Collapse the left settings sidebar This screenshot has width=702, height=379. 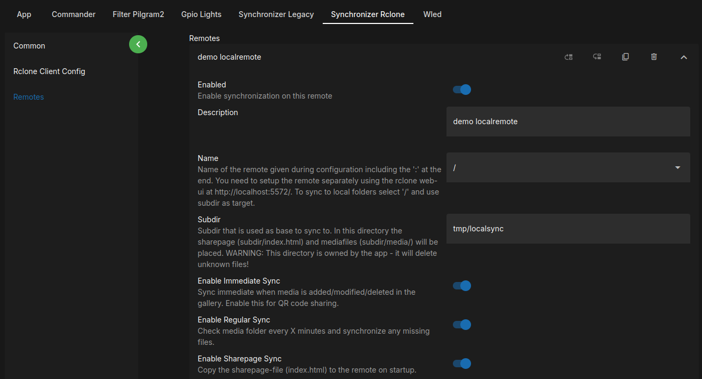click(138, 44)
